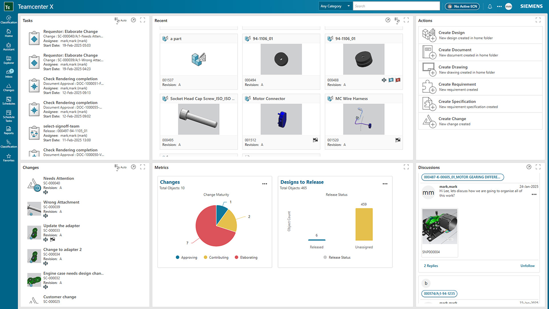Toggle Auto refresh in the Changes panel
549x309 pixels.
click(x=121, y=167)
